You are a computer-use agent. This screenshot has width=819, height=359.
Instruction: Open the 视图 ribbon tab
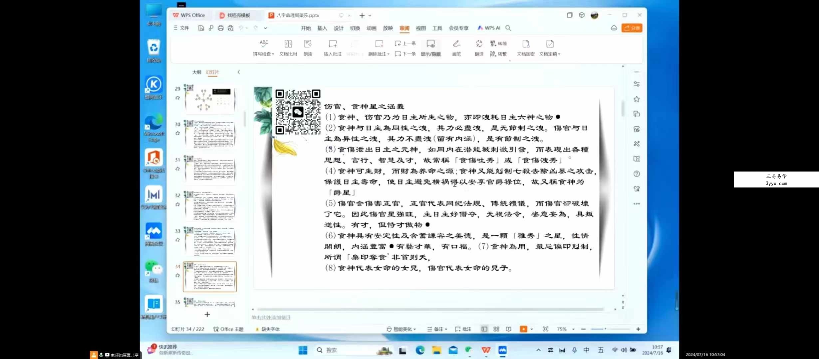421,28
